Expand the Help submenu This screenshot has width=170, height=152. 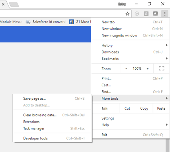(130, 125)
